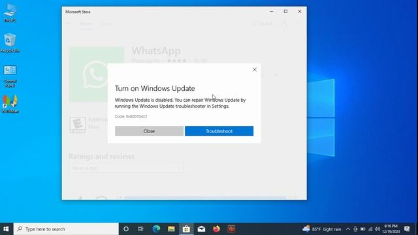Open the Most recent reviews dropdown
The image size is (418, 235).
pyautogui.click(x=126, y=168)
